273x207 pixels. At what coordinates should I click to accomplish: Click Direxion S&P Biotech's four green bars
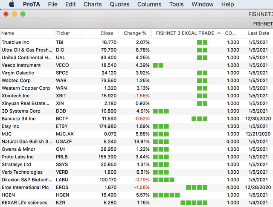[163, 180]
